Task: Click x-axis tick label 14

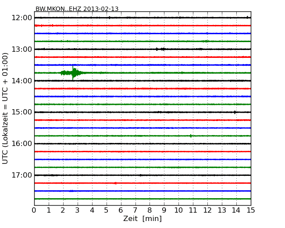Action: click(x=236, y=210)
